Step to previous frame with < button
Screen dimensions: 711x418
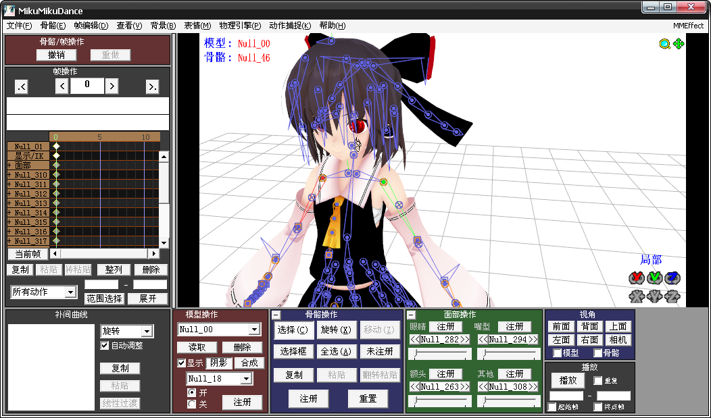pyautogui.click(x=62, y=86)
